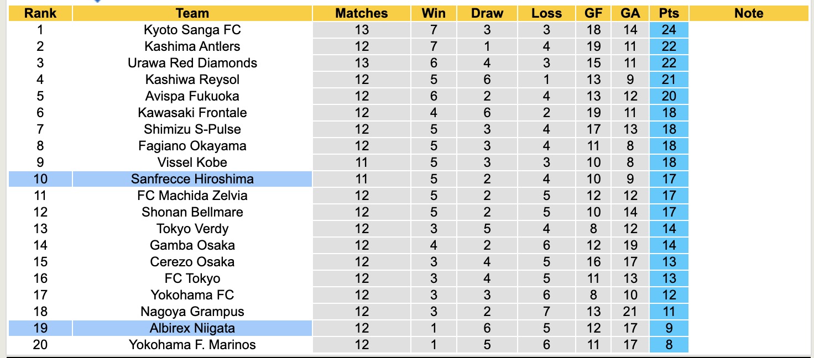Image resolution: width=814 pixels, height=358 pixels.
Task: Click the Note column header
Action: click(749, 13)
